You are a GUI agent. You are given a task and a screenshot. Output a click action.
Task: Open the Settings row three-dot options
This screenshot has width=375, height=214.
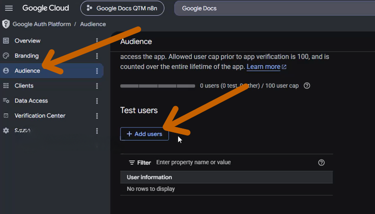coord(97,130)
